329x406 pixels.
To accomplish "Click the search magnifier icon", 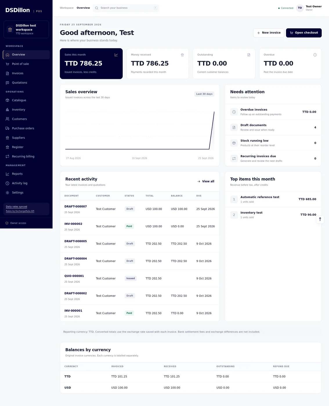I will (97, 8).
